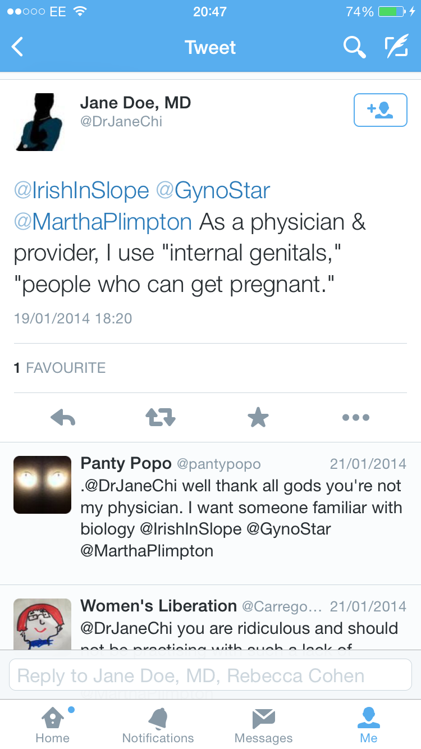Open @MarthaPlimpton mention in main tweet
The width and height of the screenshot is (421, 749).
click(x=103, y=222)
